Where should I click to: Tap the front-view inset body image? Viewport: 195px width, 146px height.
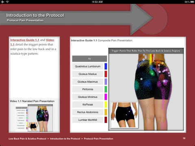click(124, 115)
